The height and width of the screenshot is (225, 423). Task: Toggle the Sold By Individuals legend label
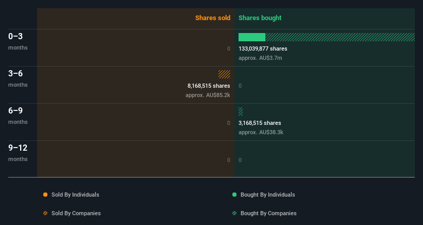(75, 195)
